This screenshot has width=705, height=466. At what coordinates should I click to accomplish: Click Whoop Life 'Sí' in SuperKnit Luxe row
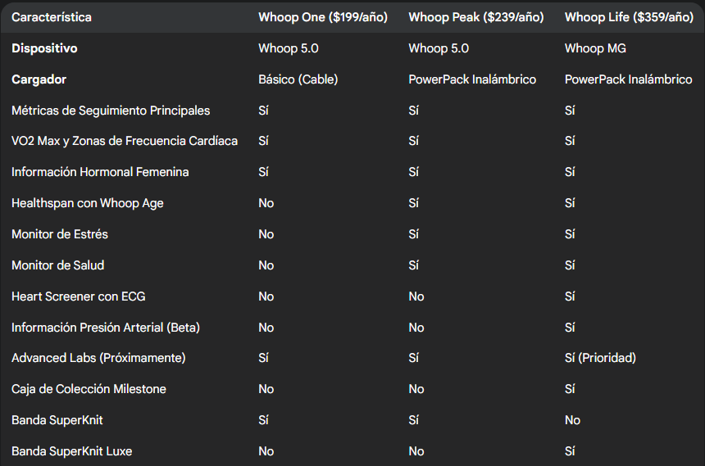point(570,451)
